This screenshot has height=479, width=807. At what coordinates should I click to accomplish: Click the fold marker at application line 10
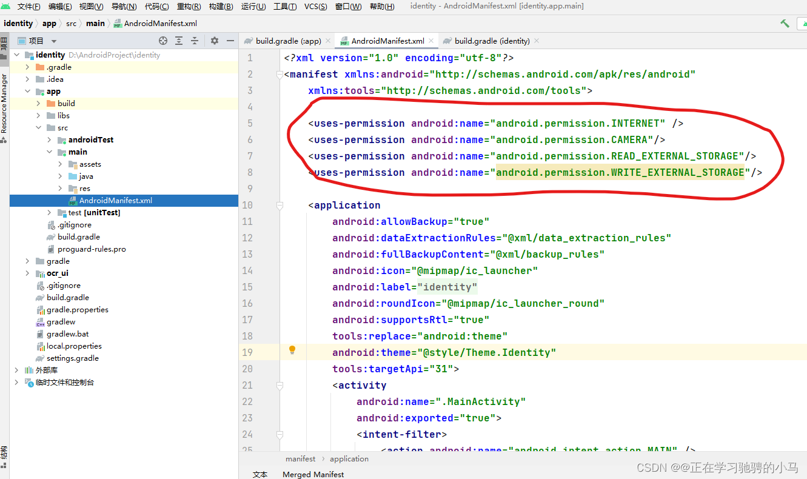280,206
